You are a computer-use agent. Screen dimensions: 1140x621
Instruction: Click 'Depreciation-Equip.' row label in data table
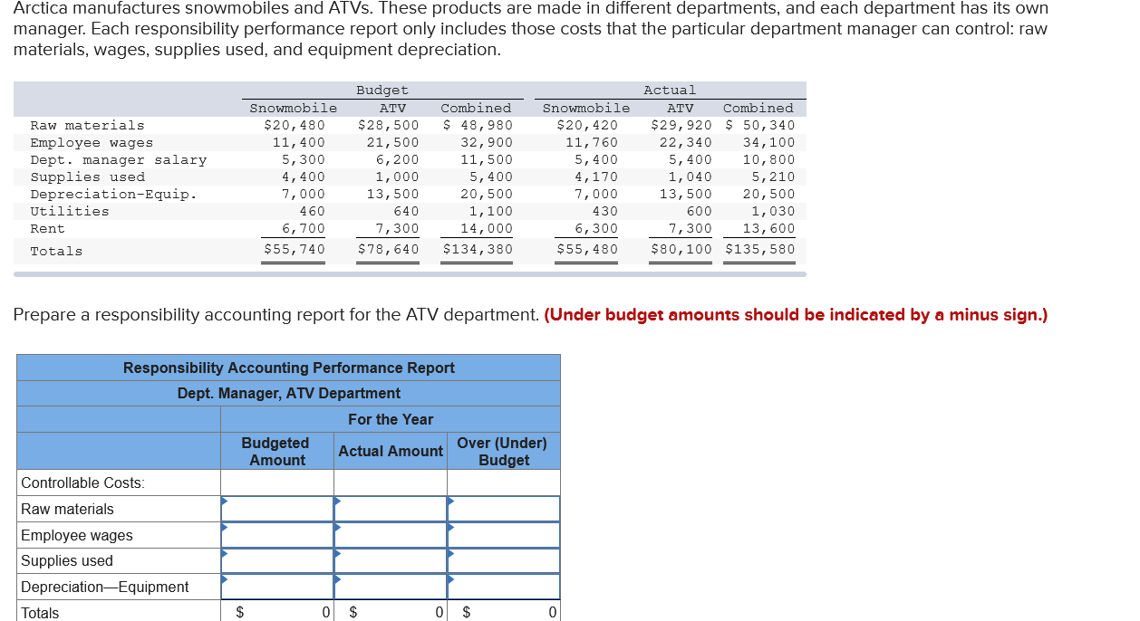click(x=113, y=195)
